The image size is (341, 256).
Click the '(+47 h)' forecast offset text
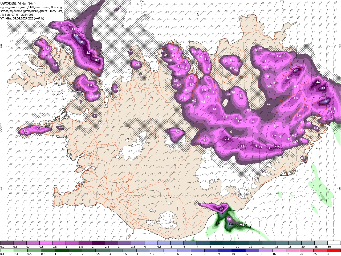(x=39, y=18)
